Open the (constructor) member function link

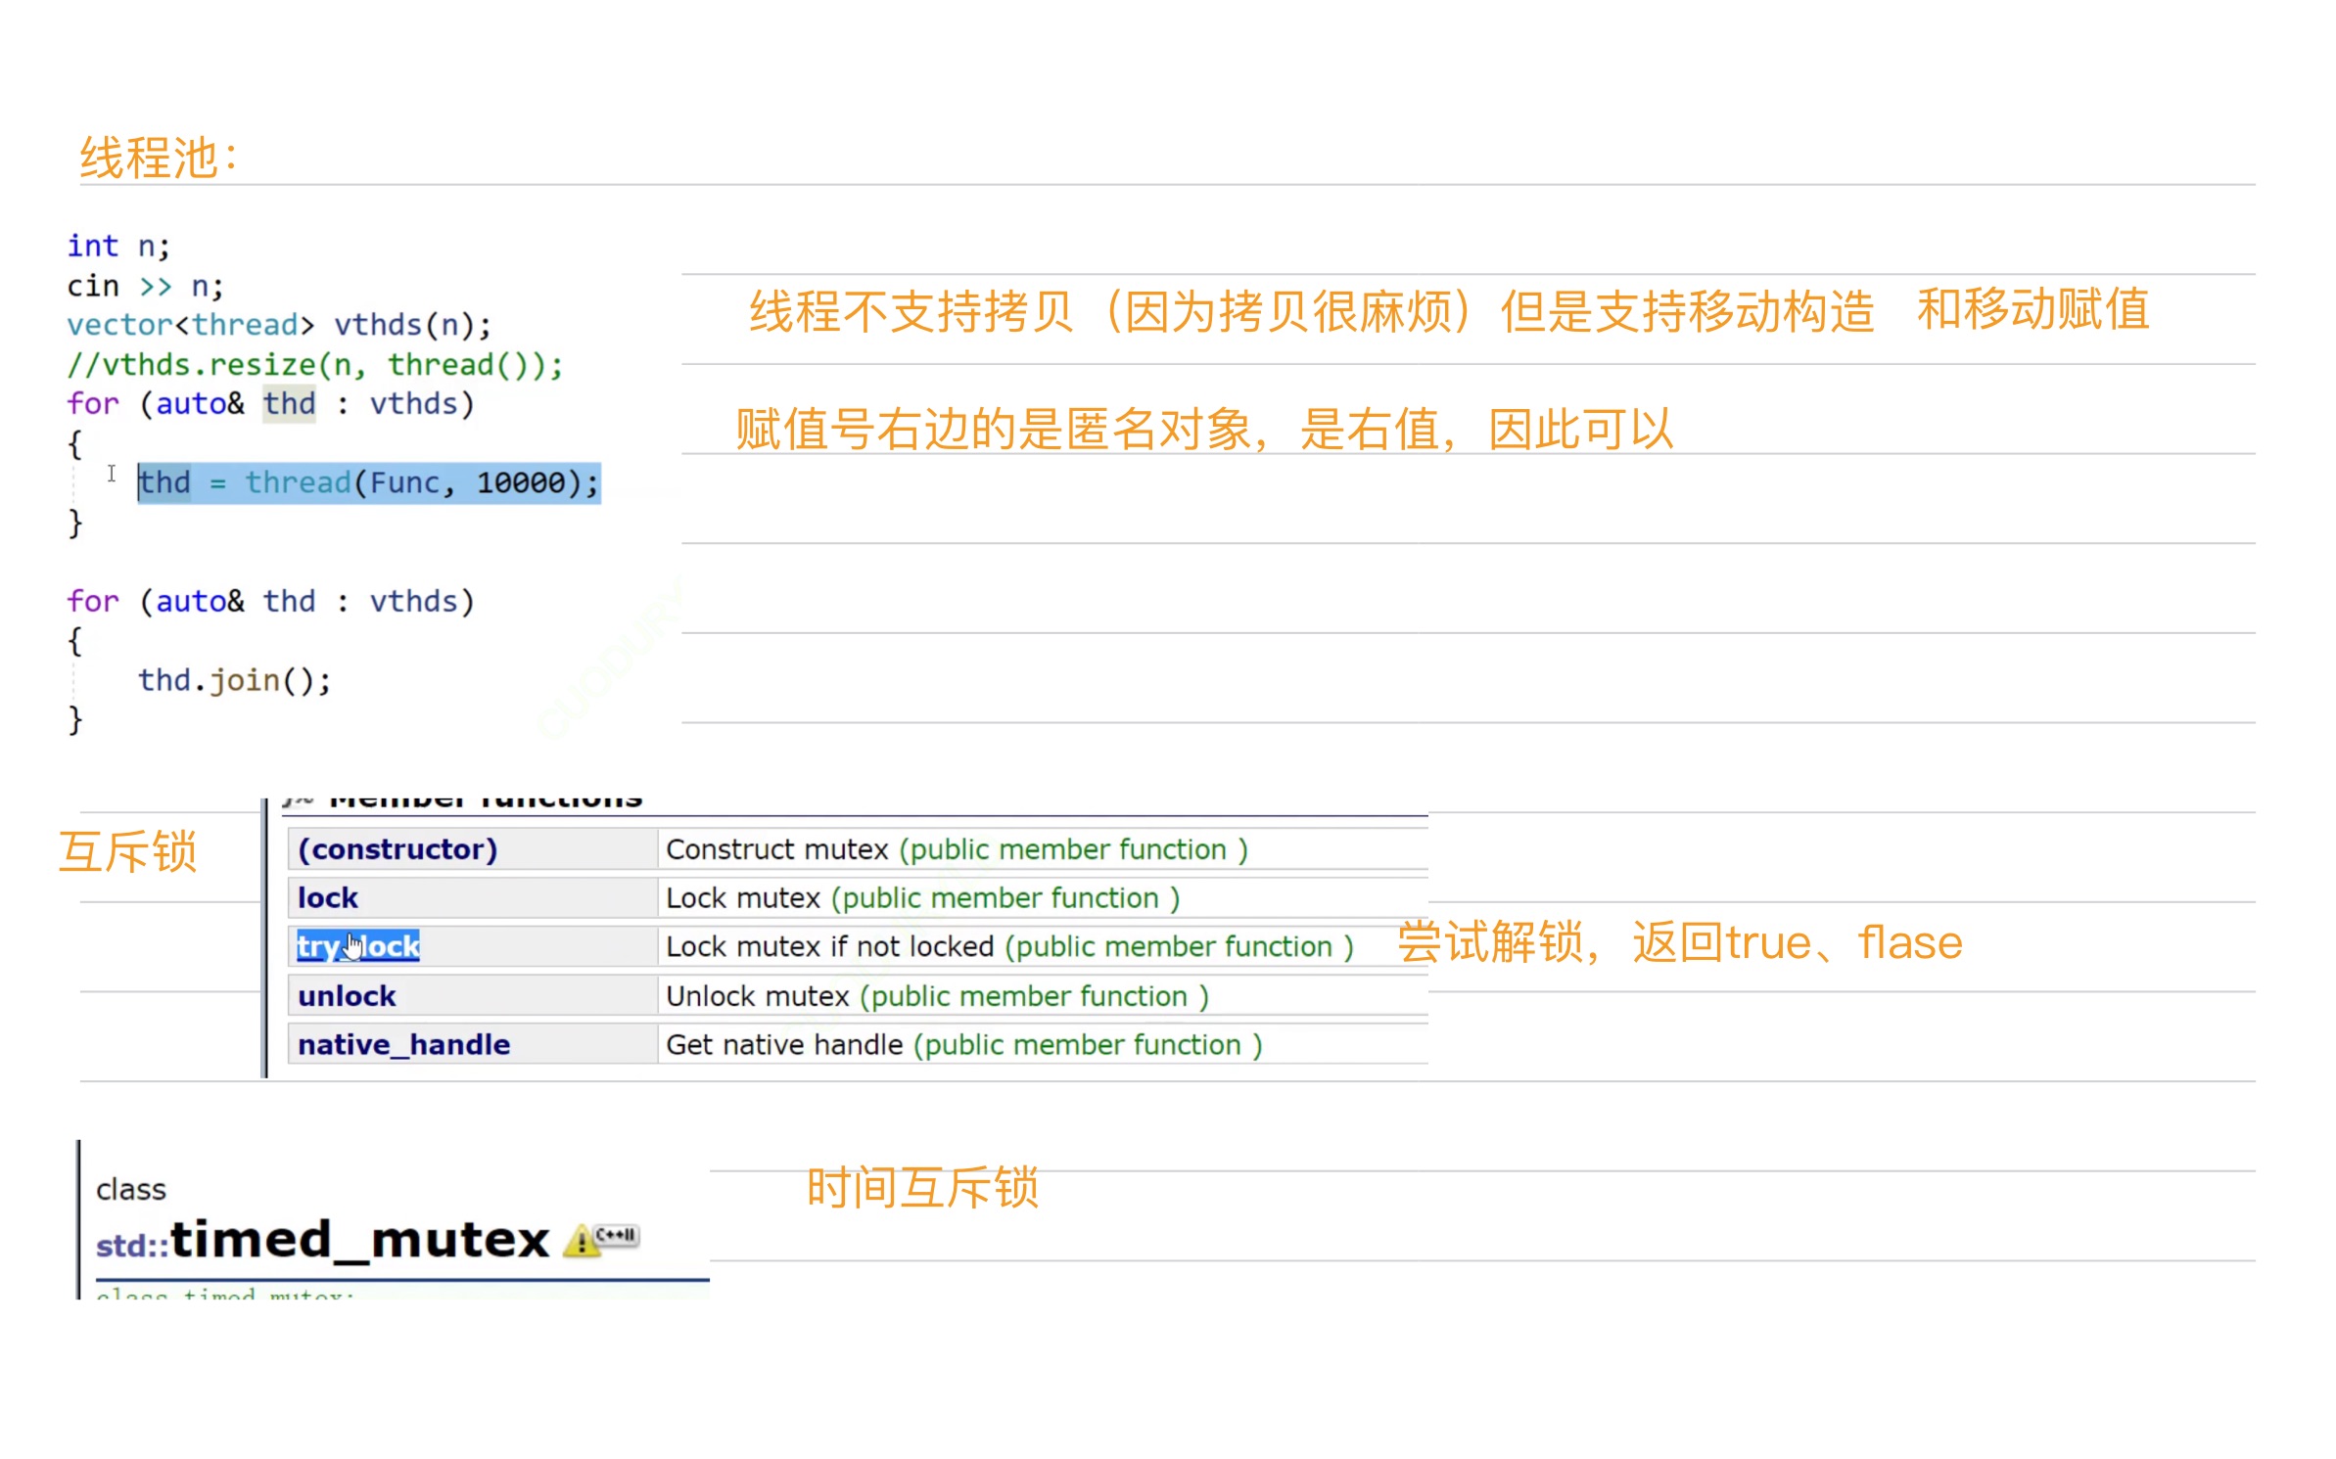tap(397, 848)
